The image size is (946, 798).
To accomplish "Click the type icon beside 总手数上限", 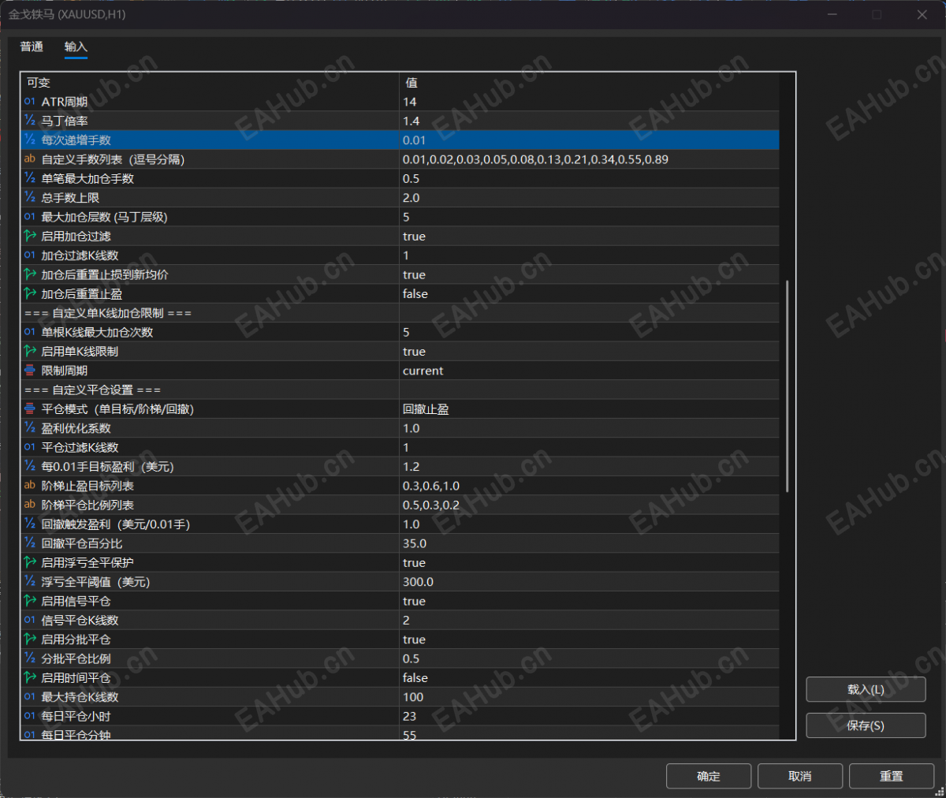I will (30, 197).
